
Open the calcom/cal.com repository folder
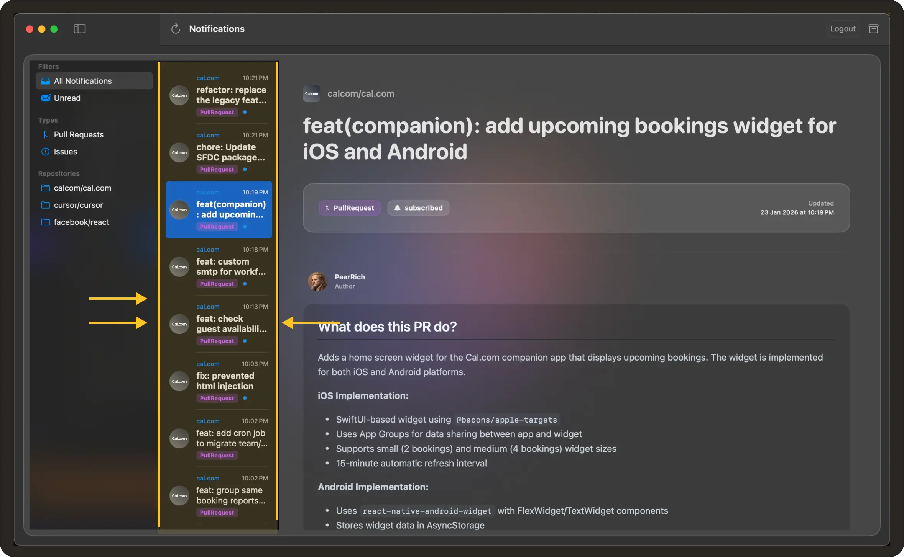(x=82, y=188)
